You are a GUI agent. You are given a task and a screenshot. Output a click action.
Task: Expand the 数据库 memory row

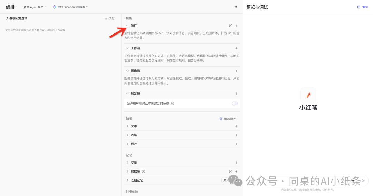pyautogui.click(x=127, y=171)
